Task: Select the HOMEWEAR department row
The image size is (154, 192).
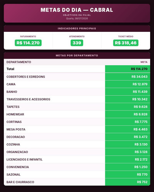Action: click(x=77, y=114)
